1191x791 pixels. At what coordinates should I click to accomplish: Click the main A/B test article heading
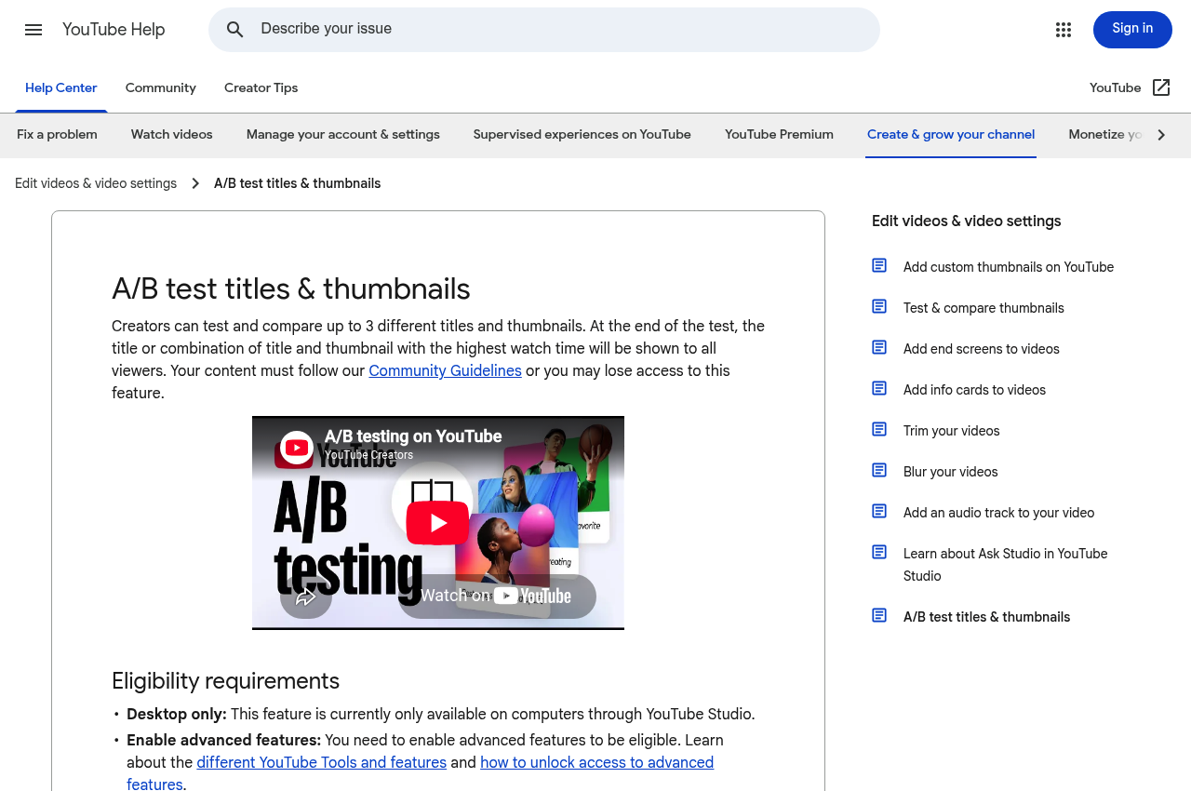(291, 289)
